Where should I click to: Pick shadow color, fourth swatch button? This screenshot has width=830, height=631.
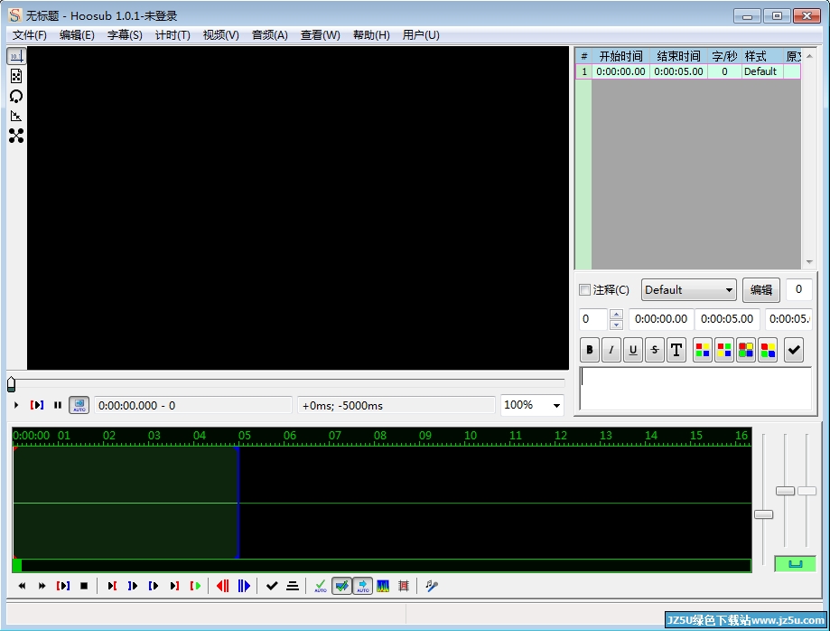coord(768,350)
